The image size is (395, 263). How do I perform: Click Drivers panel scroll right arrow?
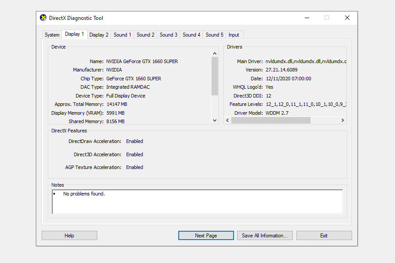343,120
